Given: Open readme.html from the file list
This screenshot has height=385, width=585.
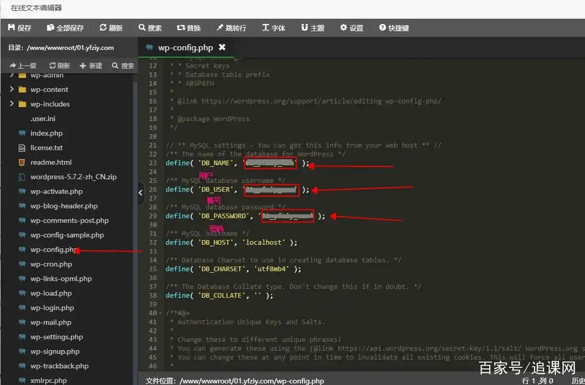Looking at the screenshot, I should pos(51,162).
